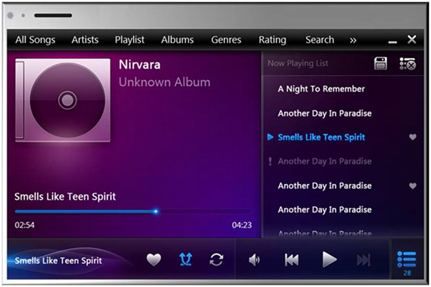Toggle the playlist panel list icon
The image size is (431, 287).
407,259
